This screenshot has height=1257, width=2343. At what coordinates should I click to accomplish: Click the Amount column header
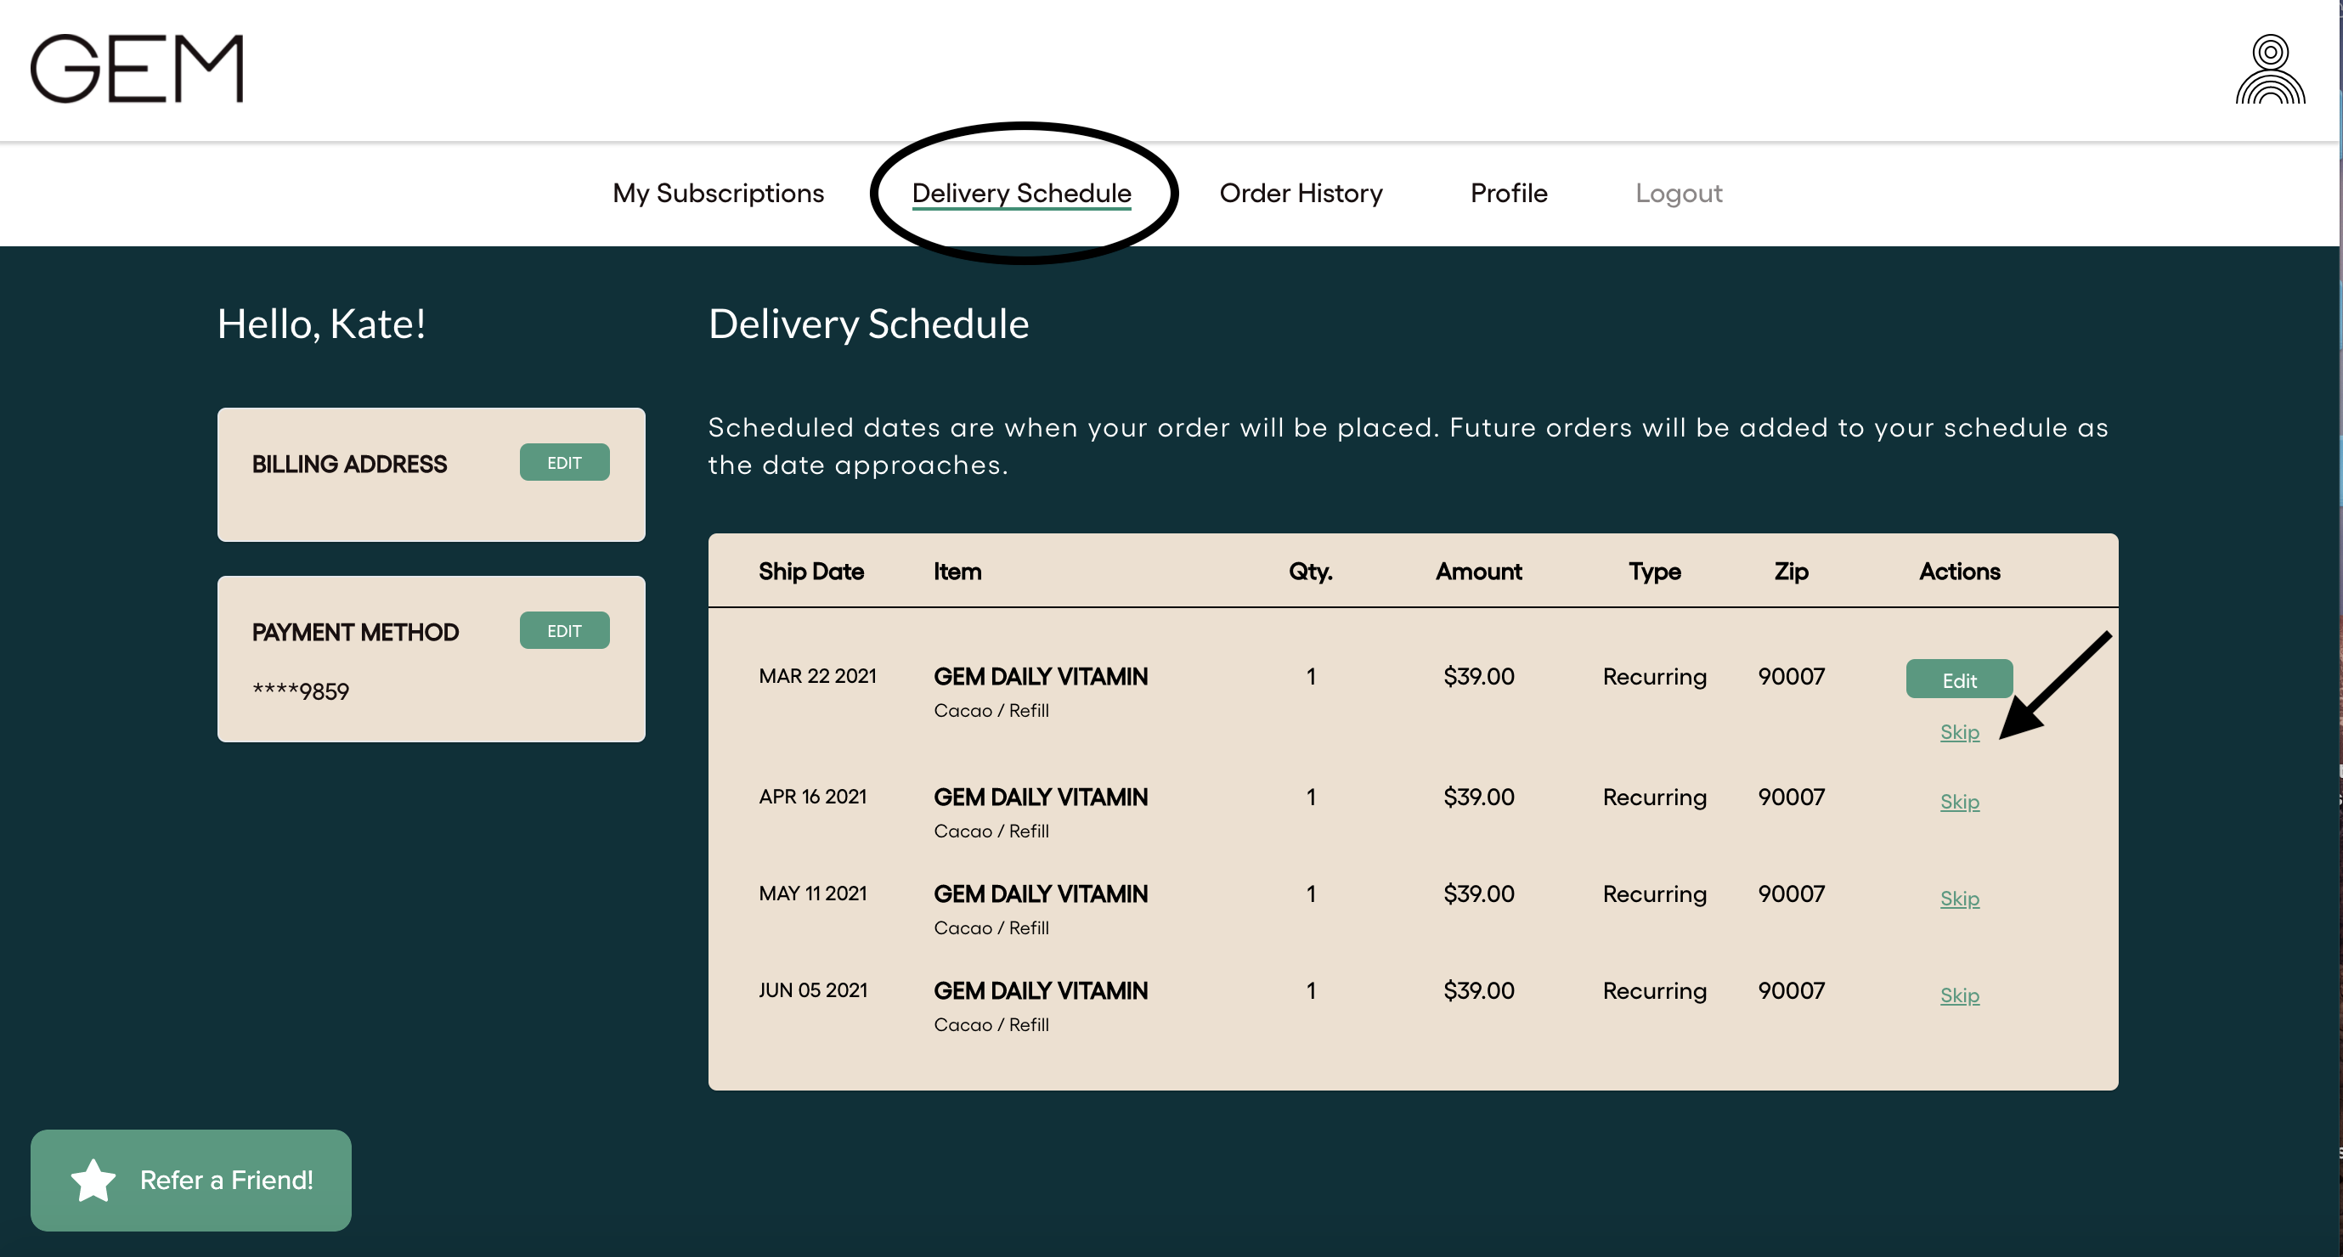tap(1478, 572)
